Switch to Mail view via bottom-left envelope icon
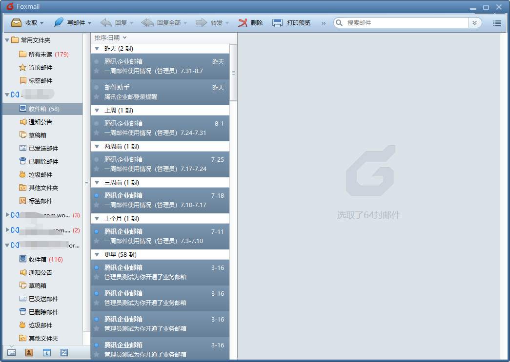 tap(11, 352)
